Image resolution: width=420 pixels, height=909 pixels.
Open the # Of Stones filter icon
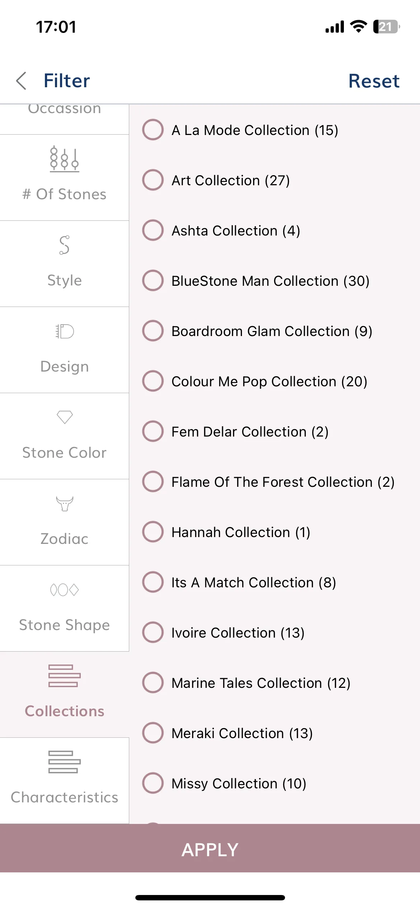tap(65, 159)
